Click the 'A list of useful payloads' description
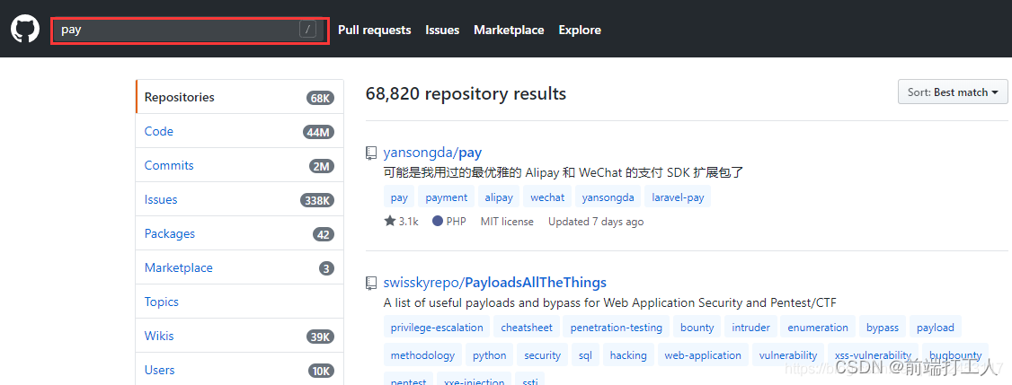The width and height of the screenshot is (1012, 385). 610,302
